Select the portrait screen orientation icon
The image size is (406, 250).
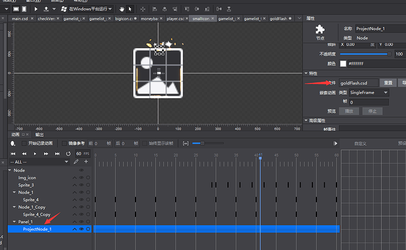24,9
